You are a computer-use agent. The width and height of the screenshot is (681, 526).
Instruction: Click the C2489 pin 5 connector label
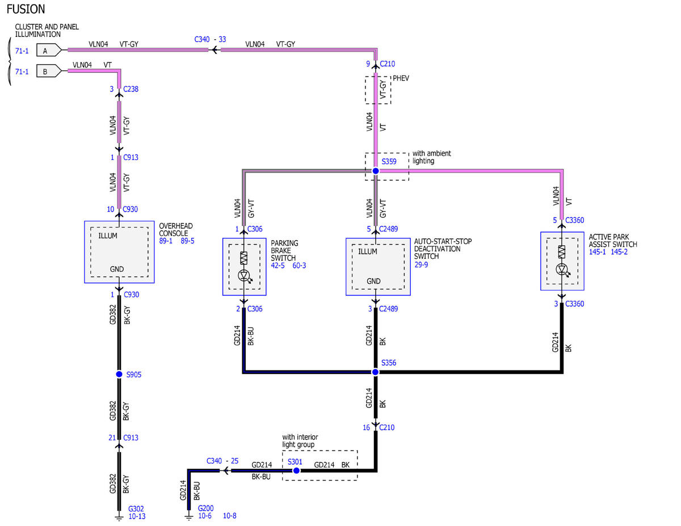coord(382,229)
